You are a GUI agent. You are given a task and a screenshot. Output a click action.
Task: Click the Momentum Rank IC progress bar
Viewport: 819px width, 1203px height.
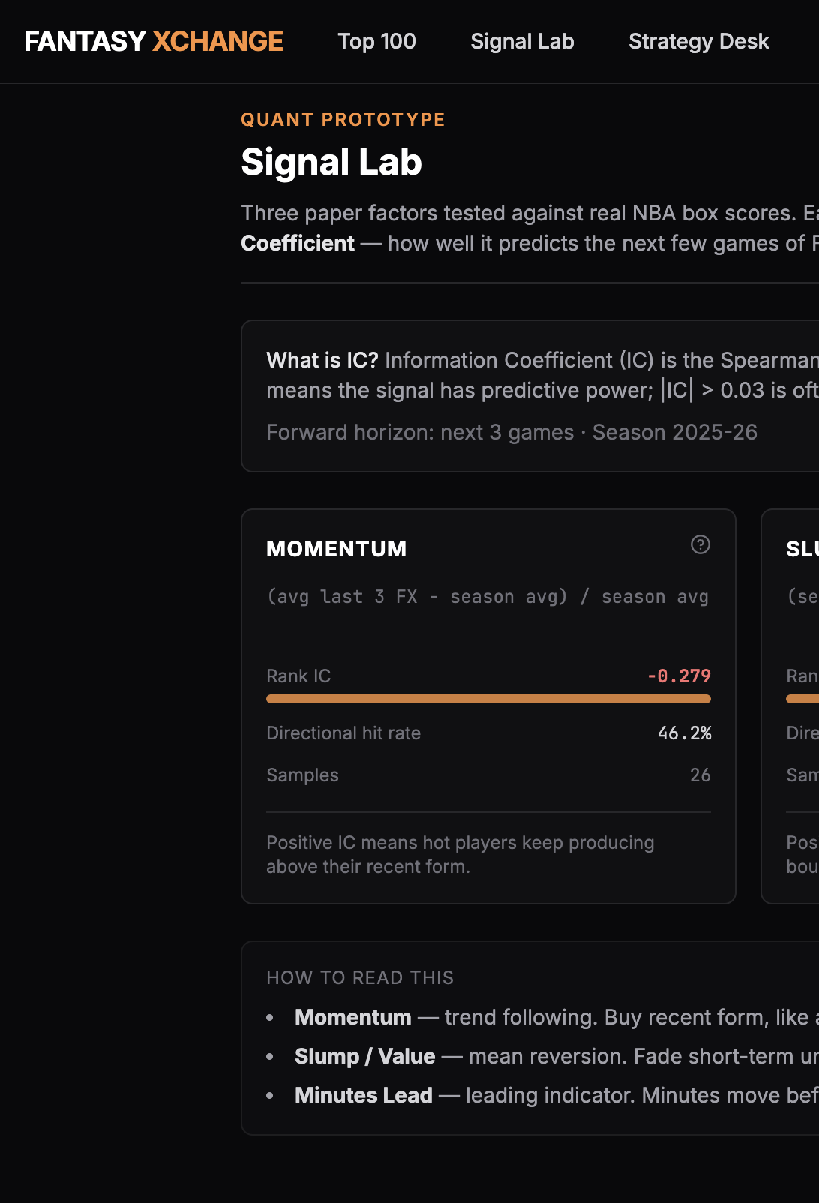click(x=488, y=699)
